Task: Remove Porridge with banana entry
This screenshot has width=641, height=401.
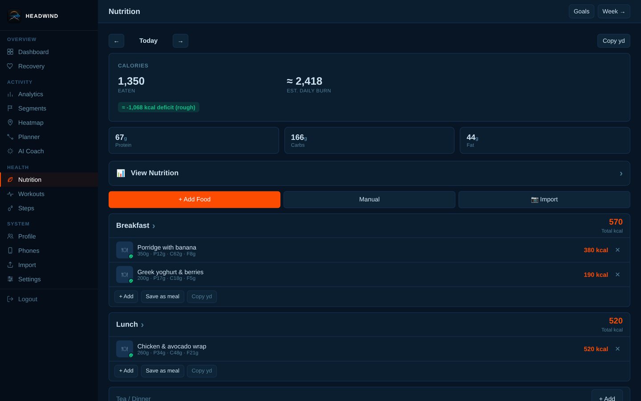Action: [617, 250]
